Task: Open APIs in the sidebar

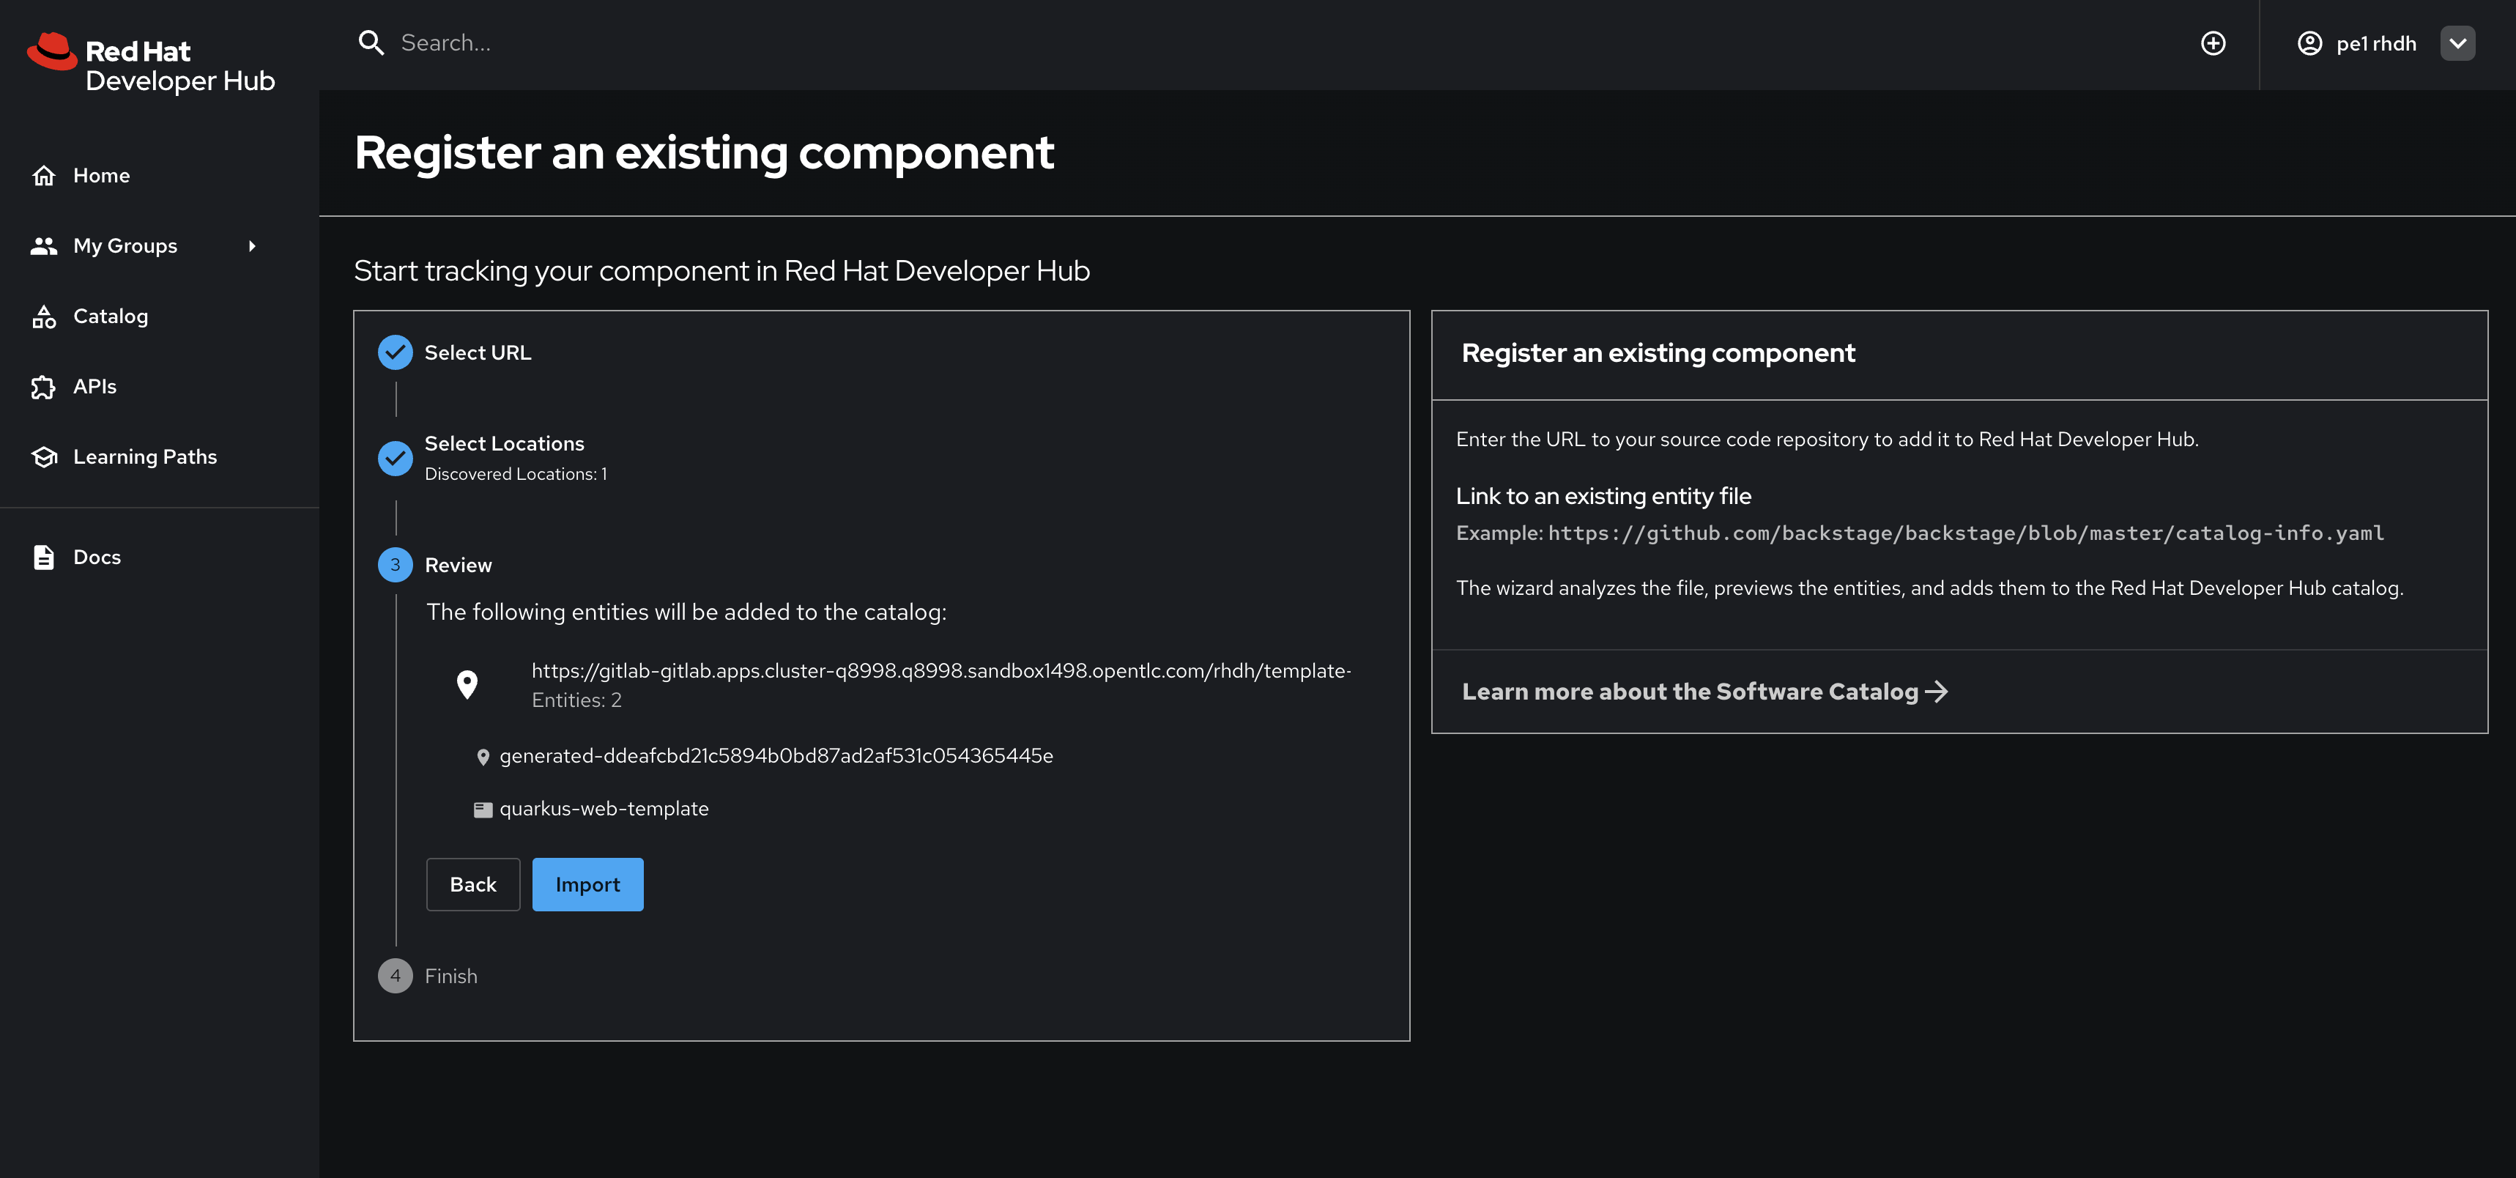Action: point(94,387)
